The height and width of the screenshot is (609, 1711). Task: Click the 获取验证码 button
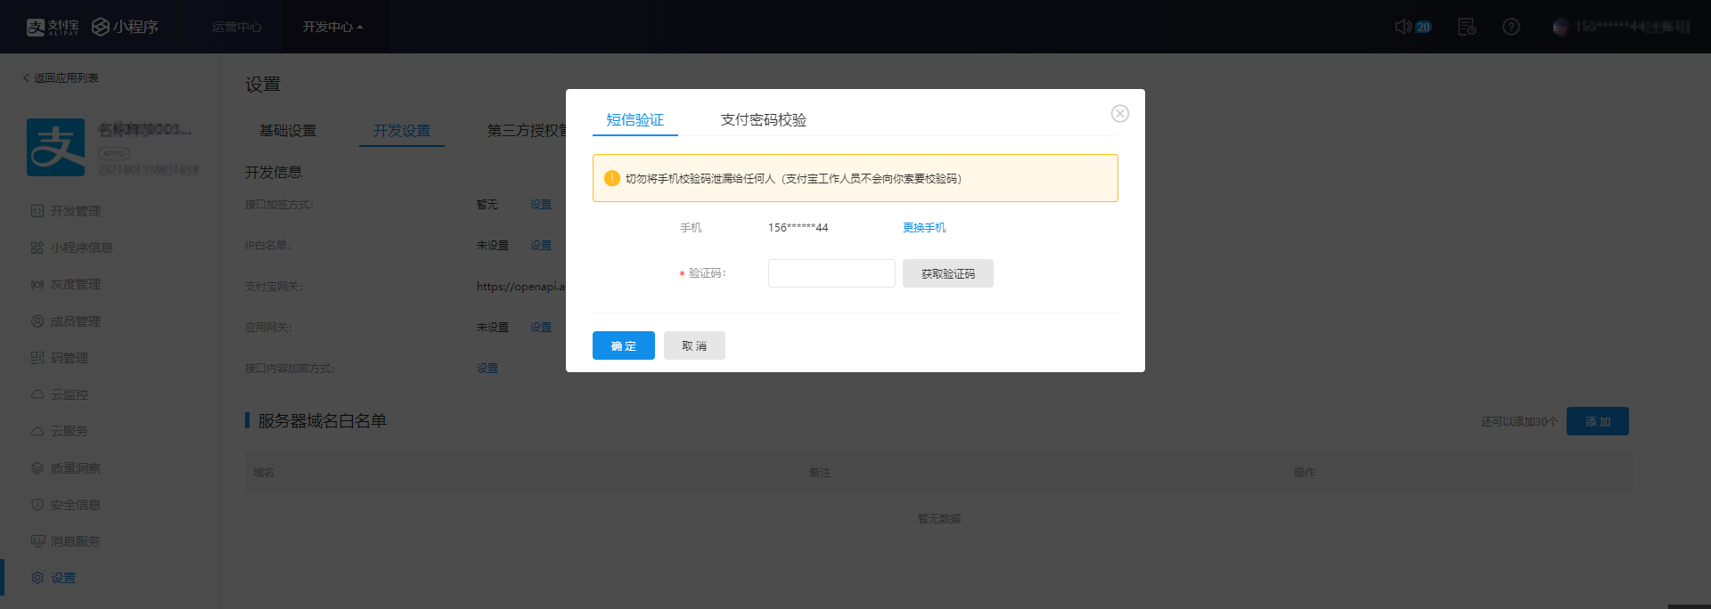947,273
